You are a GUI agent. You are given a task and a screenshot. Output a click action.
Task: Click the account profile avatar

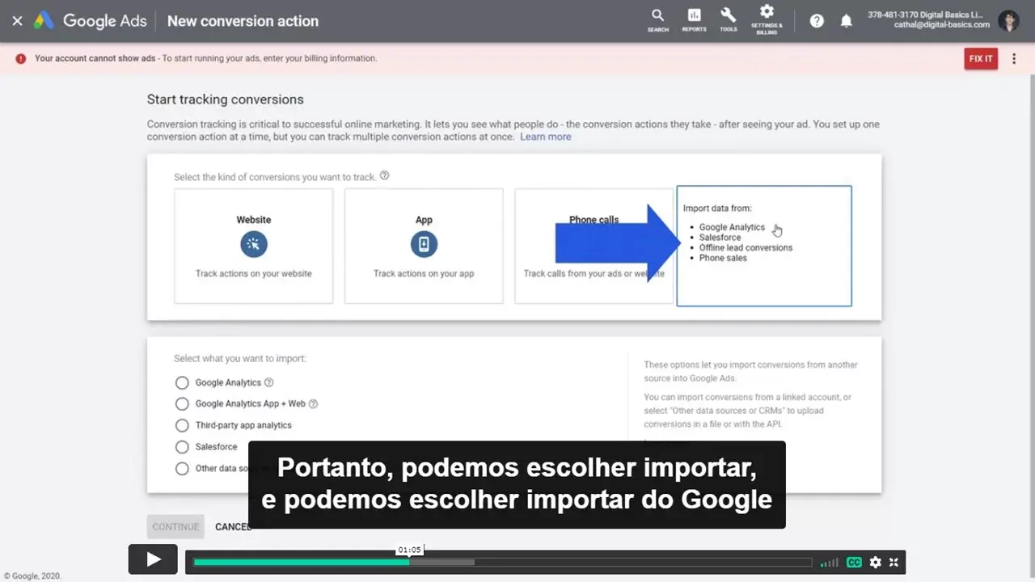1008,21
